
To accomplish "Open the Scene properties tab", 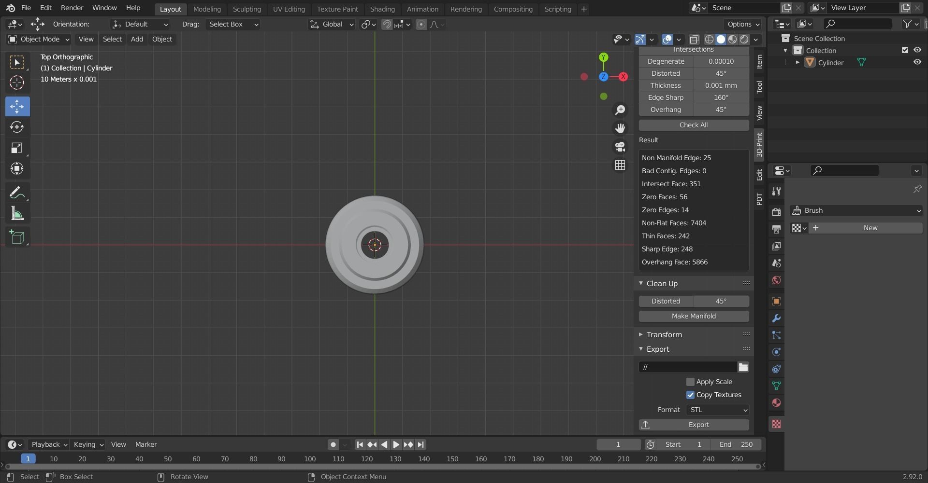I will (x=776, y=263).
